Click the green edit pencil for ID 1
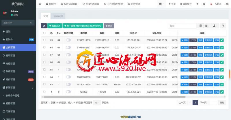Viewport: 231px width, 120px height. 222,92
